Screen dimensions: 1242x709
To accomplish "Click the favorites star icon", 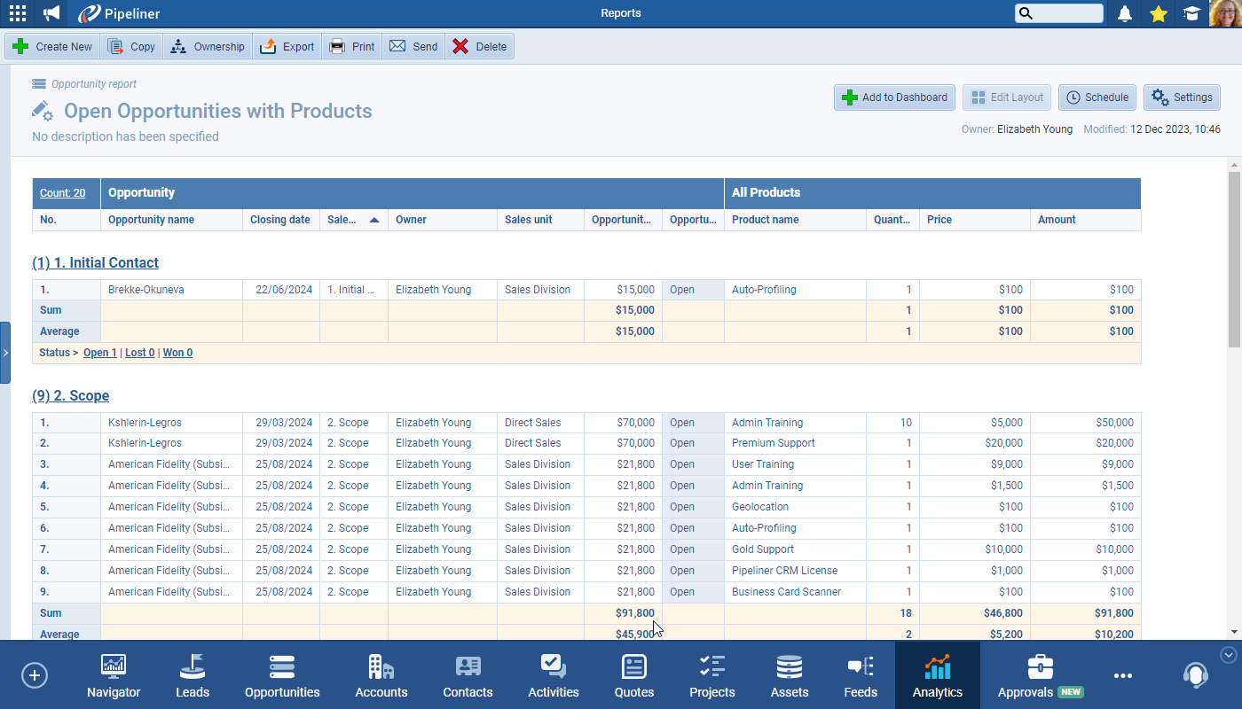I will 1158,13.
